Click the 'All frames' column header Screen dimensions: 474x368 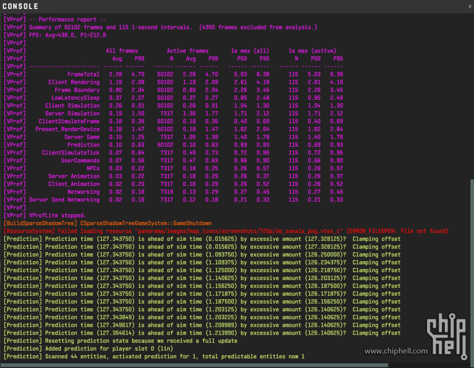pos(122,51)
